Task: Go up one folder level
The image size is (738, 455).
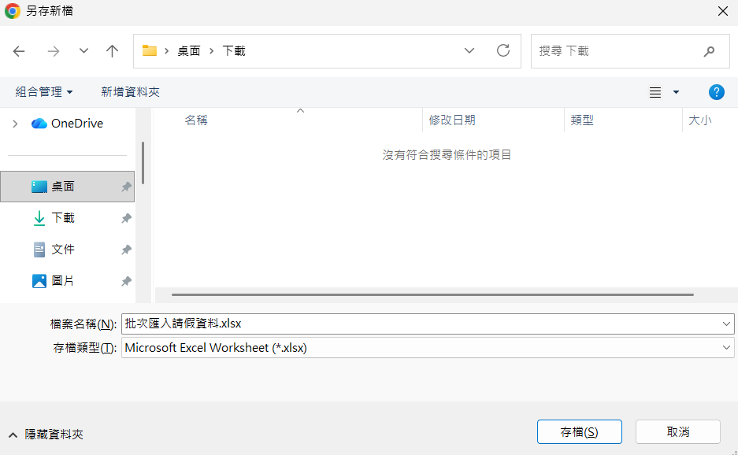Action: (112, 51)
